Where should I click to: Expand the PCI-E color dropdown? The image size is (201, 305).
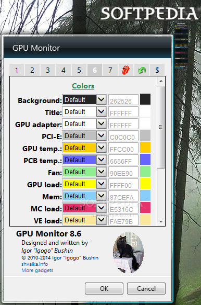(x=101, y=136)
